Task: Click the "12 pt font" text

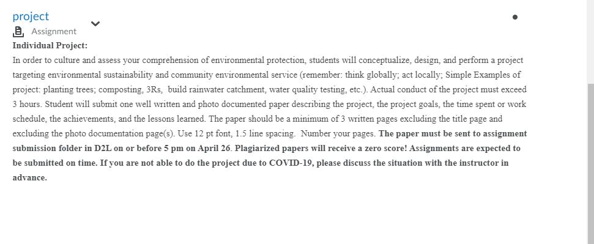Action: 213,133
